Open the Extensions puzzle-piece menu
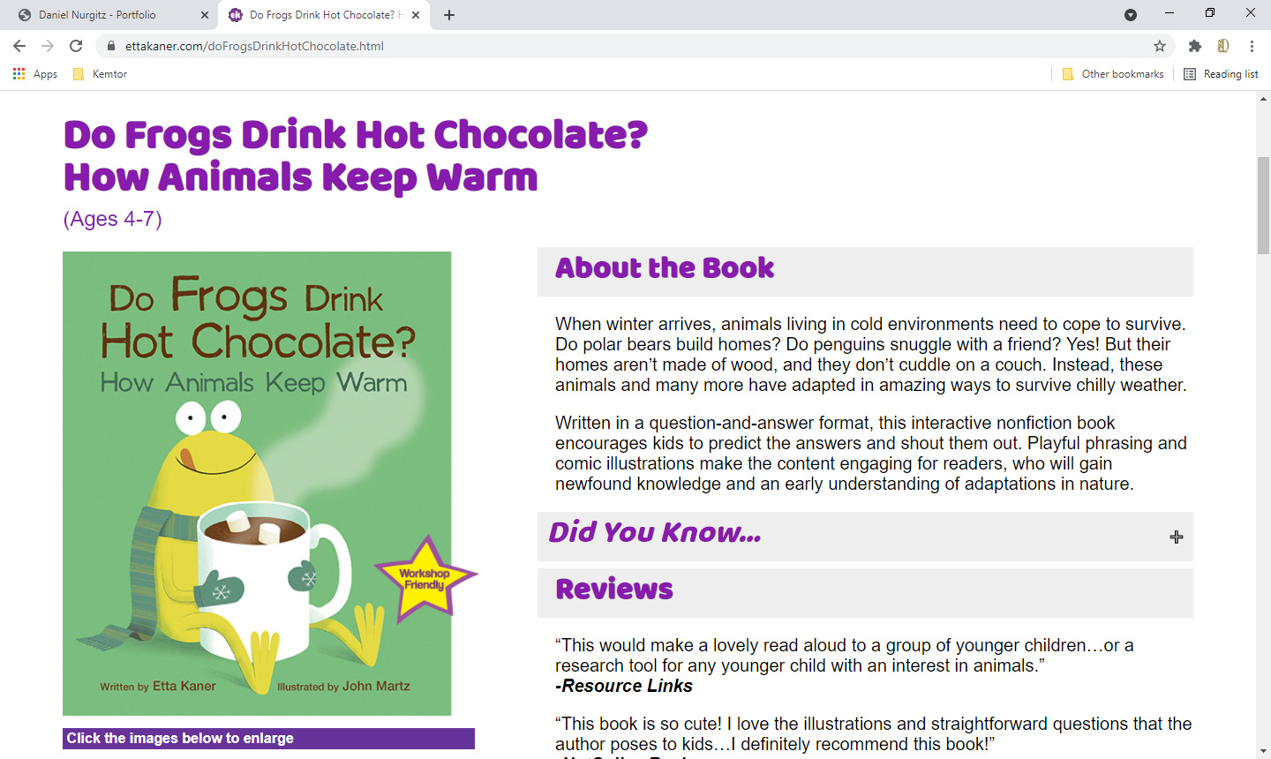This screenshot has height=759, width=1271. (1195, 46)
